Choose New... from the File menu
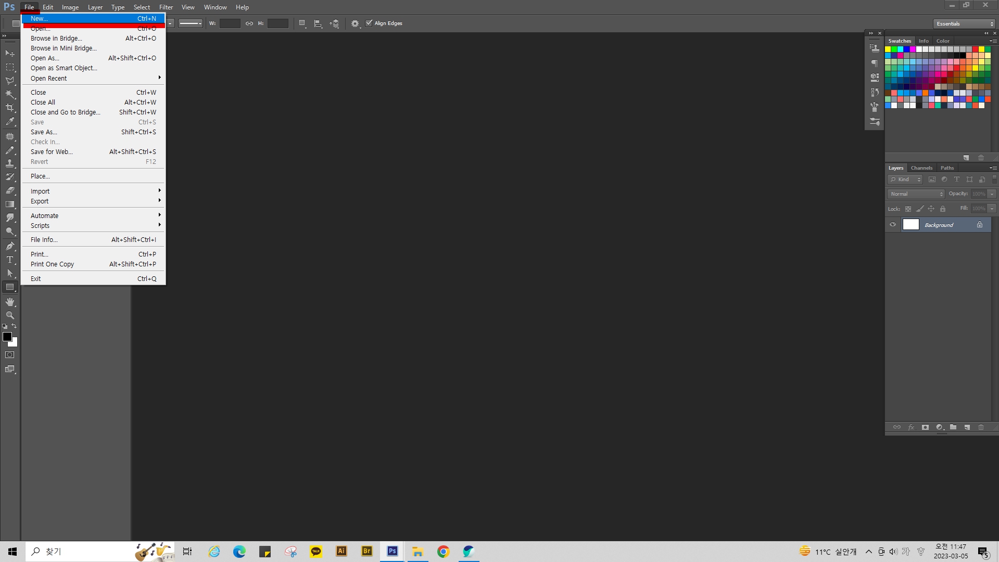Image resolution: width=999 pixels, height=562 pixels. coord(94,18)
